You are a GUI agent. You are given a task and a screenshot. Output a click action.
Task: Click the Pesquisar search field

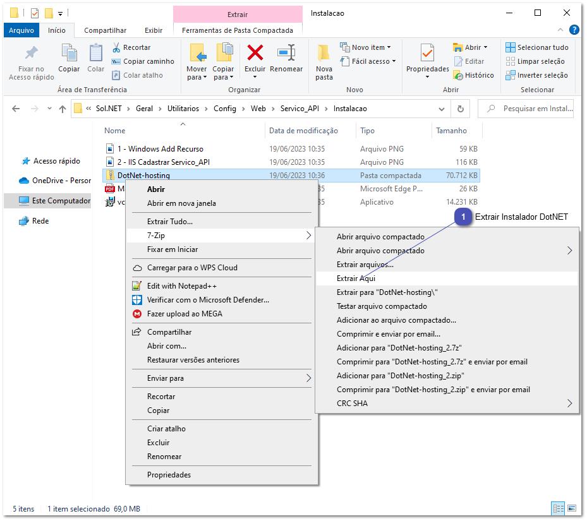531,109
